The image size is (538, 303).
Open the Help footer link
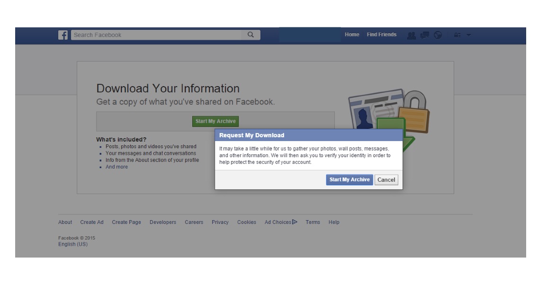coord(334,222)
